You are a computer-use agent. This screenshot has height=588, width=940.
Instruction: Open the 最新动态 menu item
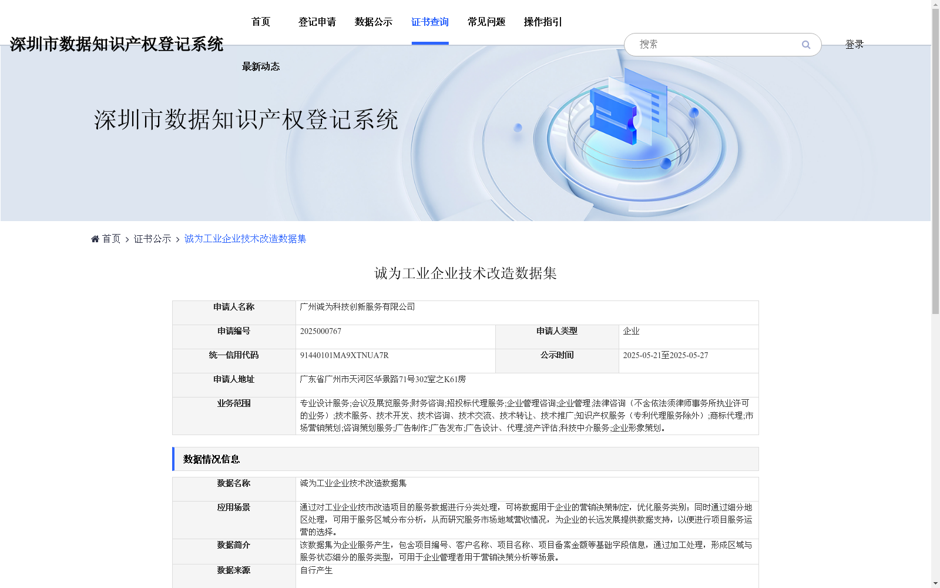pyautogui.click(x=261, y=66)
